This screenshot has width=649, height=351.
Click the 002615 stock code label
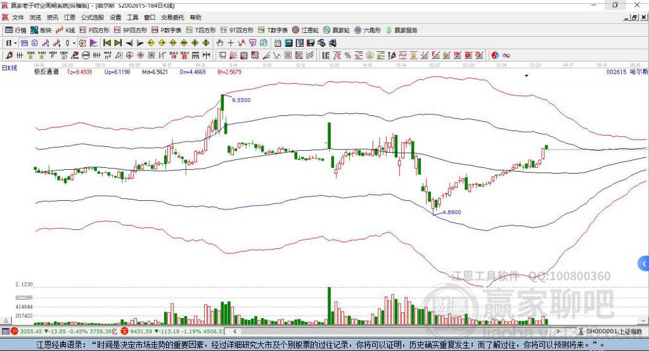(x=616, y=72)
